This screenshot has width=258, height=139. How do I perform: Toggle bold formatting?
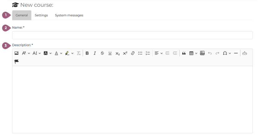pos(87,53)
